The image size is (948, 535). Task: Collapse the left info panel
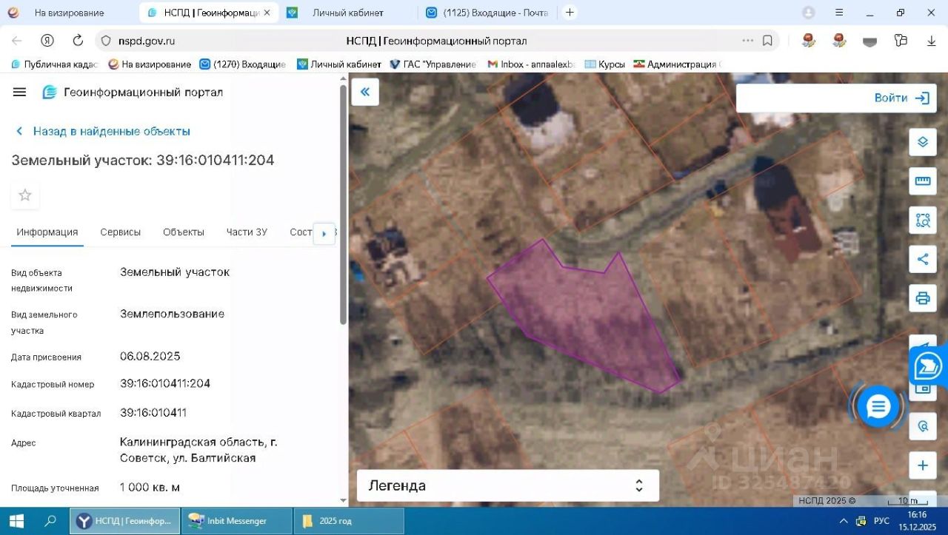[364, 92]
